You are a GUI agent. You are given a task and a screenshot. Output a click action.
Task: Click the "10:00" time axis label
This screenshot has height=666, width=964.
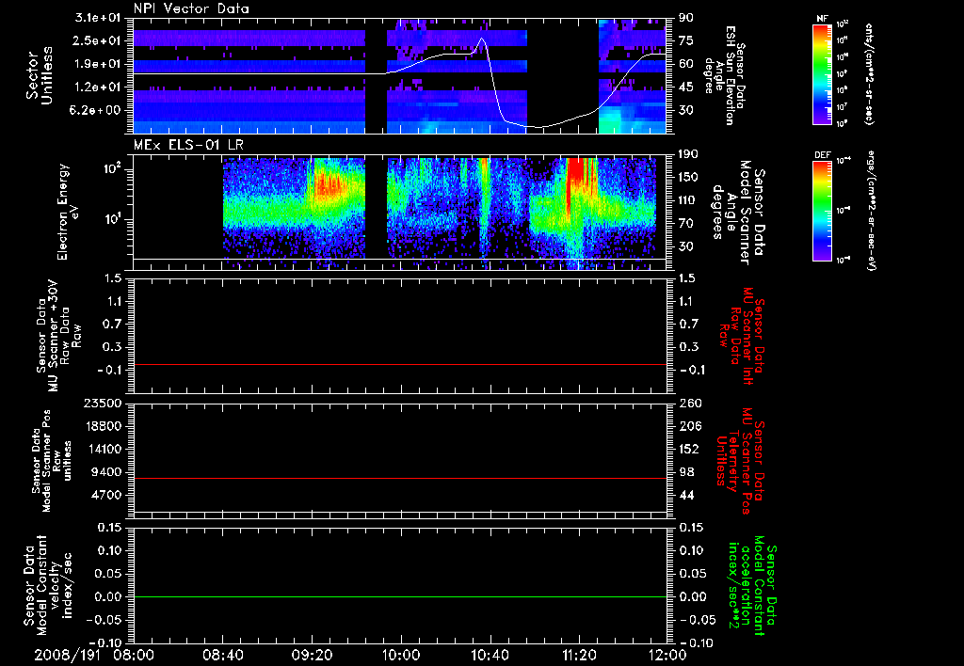pyautogui.click(x=400, y=656)
